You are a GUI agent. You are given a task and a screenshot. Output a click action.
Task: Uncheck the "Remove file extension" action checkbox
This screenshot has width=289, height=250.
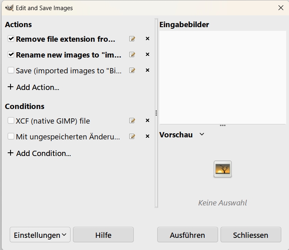point(11,39)
